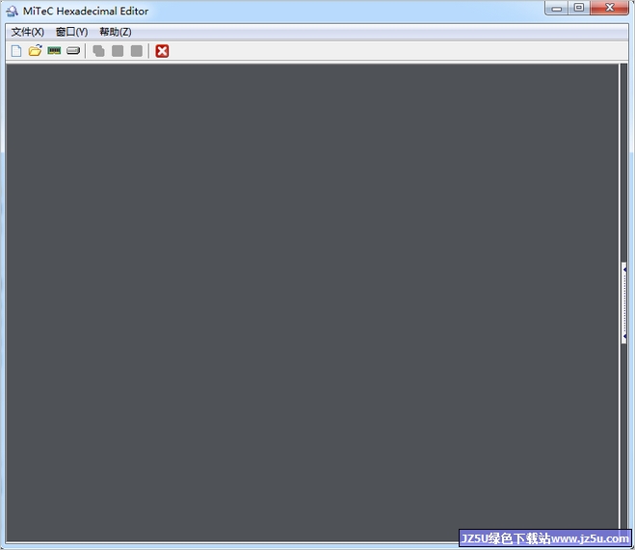Minimize the MiTeC Hexadecimal Editor window
Viewport: 635px width, 550px height.
click(557, 8)
